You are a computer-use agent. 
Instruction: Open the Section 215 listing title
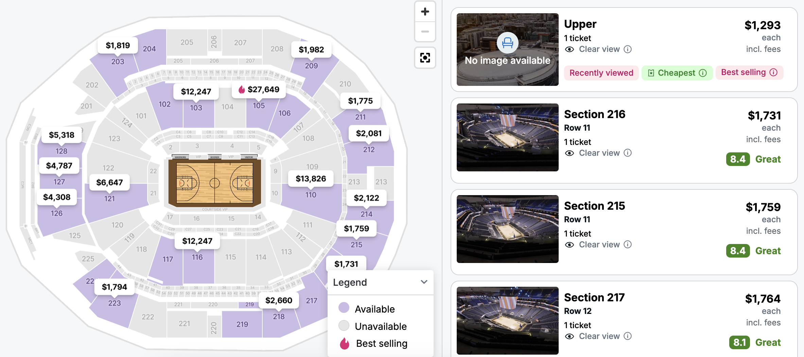(594, 206)
